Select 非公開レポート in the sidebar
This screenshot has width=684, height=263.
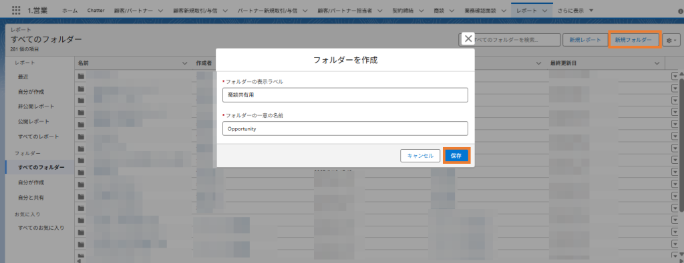36,107
